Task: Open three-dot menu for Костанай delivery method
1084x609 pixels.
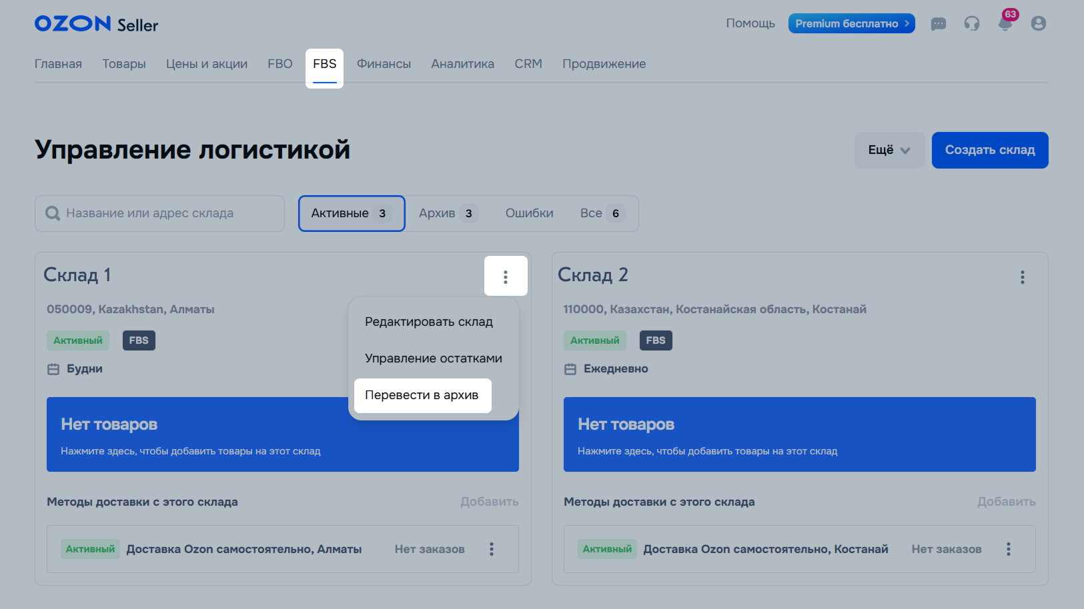Action: 1009,549
